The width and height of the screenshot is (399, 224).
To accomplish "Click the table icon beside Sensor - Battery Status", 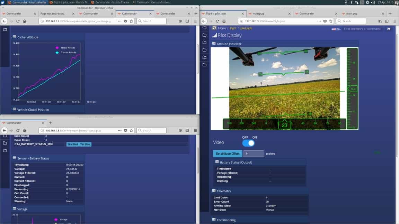I will [15, 158].
